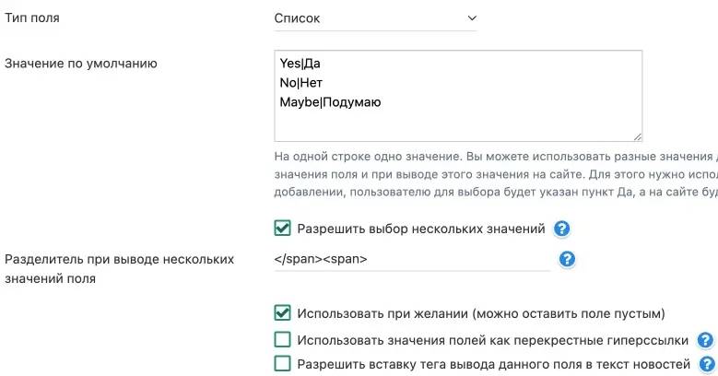Click the 'Значение по умолчанию' label
This screenshot has width=718, height=376.
point(81,64)
